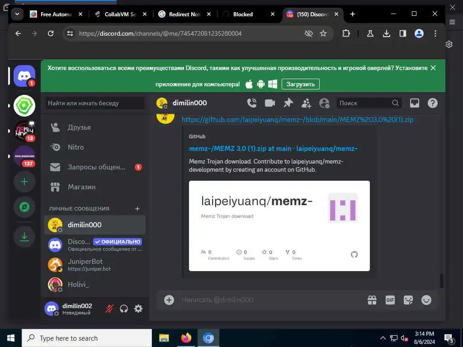Create a new DM plus icon
The image size is (463, 347).
pos(137,209)
